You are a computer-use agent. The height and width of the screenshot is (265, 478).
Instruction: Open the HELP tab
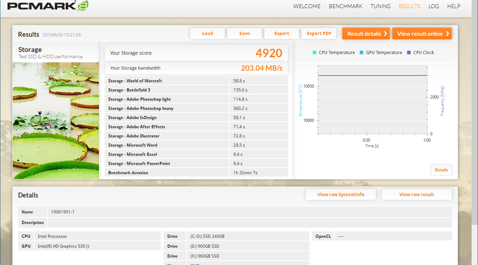point(454,6)
